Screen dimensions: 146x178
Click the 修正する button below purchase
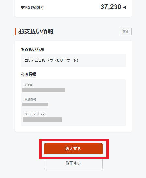(73, 163)
